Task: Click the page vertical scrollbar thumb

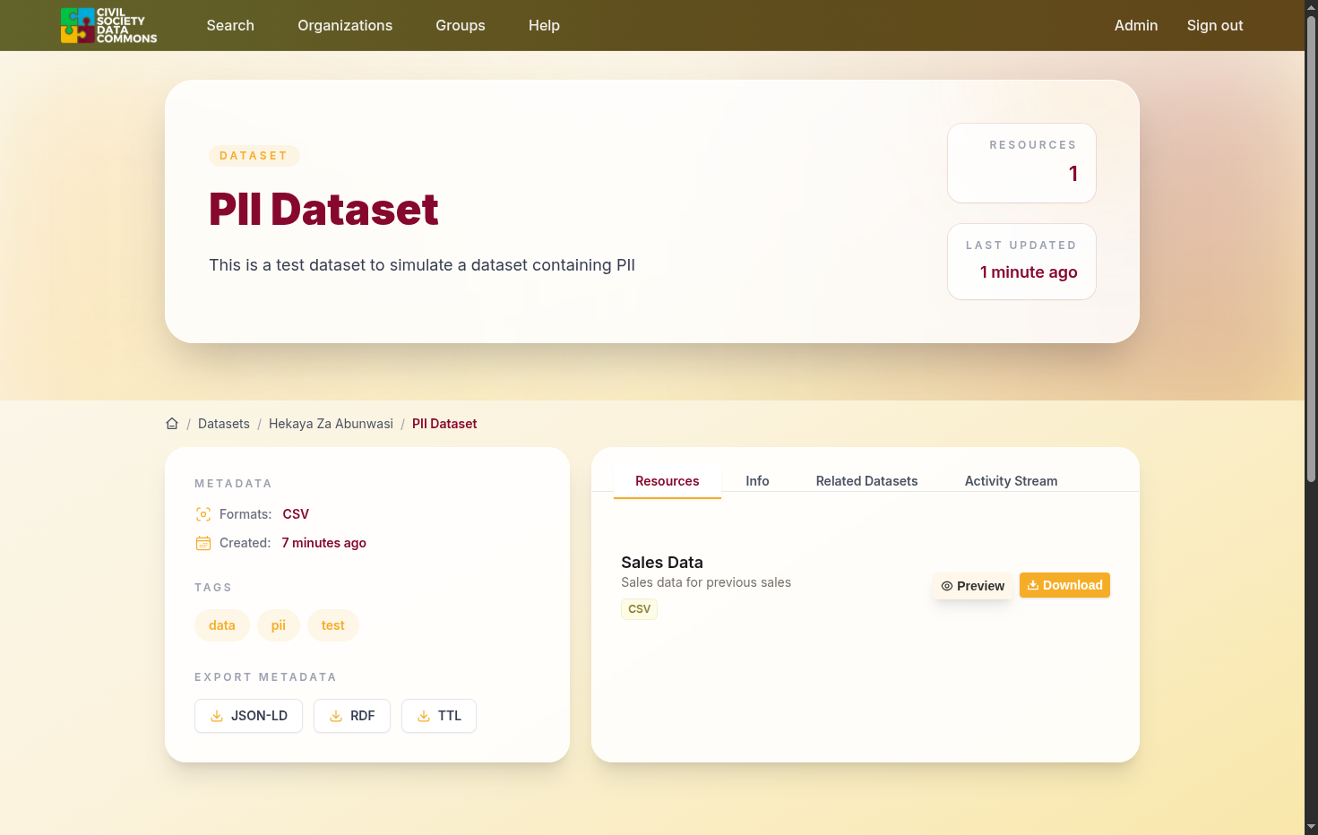Action: 1311,249
